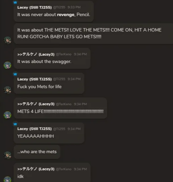173x182 pixels.
Task: Click the crown icon above "Fuck you Mets for life"
Action: tap(15, 74)
